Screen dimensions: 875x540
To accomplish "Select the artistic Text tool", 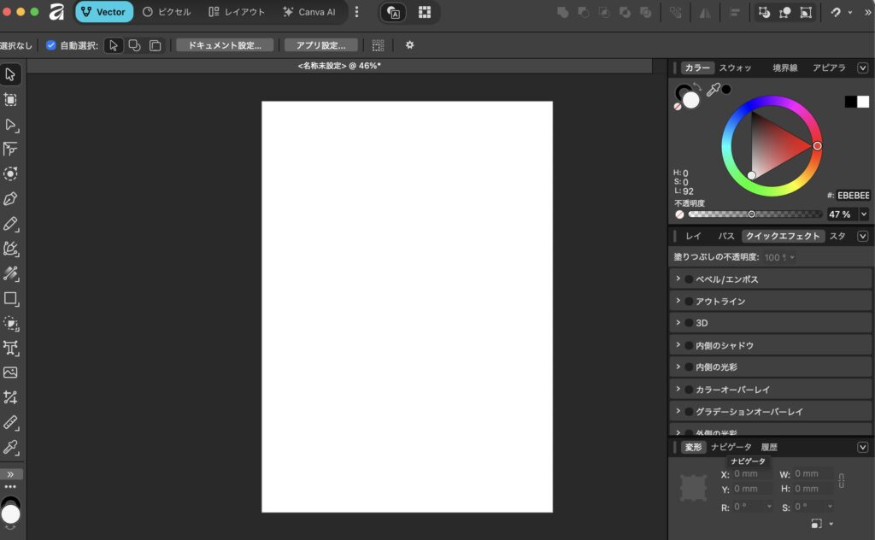I will point(10,348).
